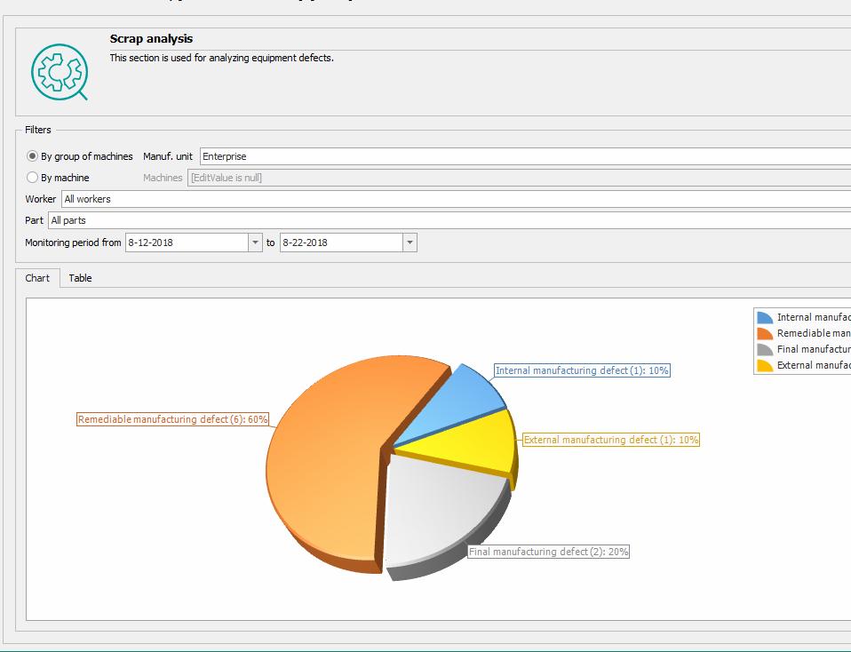Image resolution: width=851 pixels, height=652 pixels.
Task: Click the start date field 8-12-2018
Action: [x=187, y=243]
